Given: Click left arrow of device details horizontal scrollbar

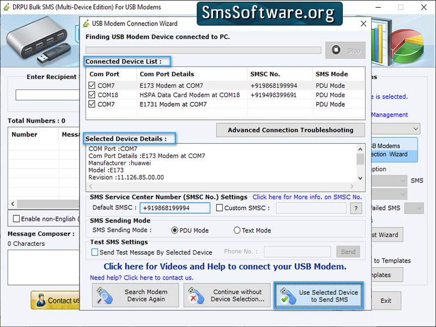Looking at the screenshot, I should point(91,186).
